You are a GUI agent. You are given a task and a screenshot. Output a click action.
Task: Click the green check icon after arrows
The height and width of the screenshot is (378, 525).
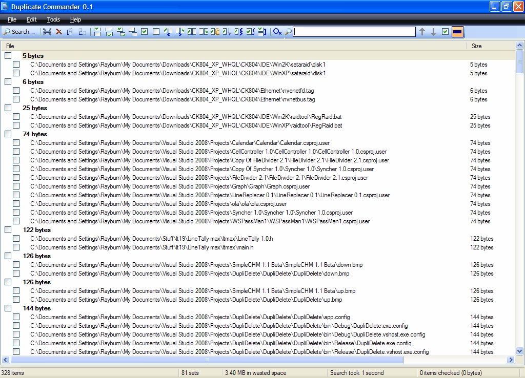pos(445,32)
